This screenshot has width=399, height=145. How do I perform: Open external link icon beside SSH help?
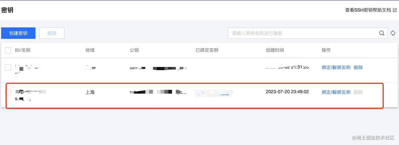click(395, 10)
